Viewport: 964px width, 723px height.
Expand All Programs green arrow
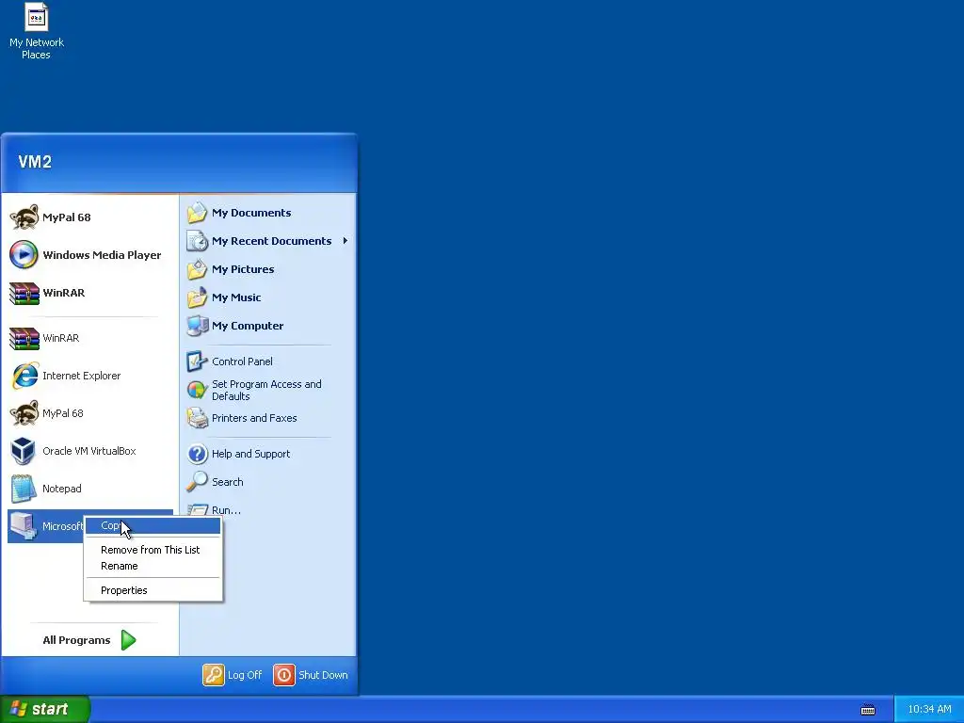(x=128, y=640)
